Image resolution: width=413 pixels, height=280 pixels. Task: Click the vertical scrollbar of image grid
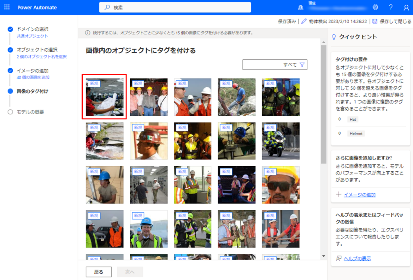(x=323, y=104)
